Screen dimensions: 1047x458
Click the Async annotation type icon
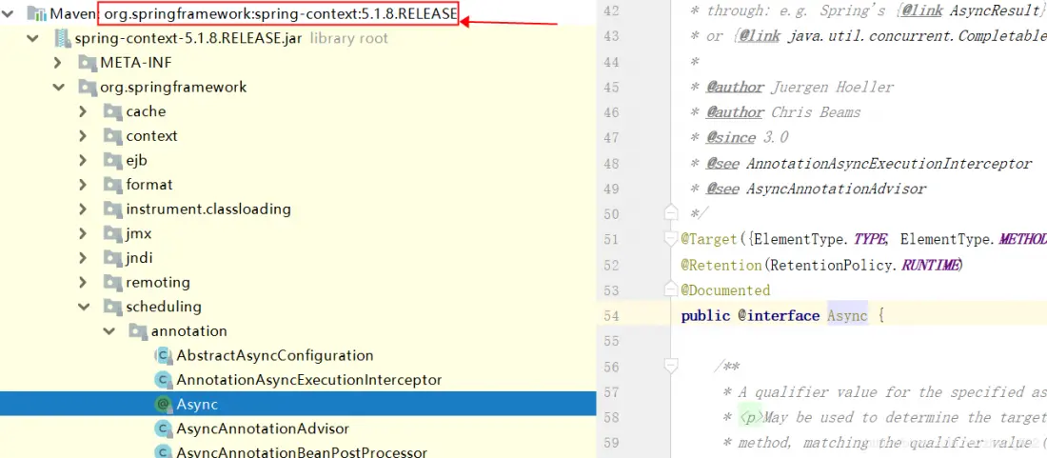(163, 405)
